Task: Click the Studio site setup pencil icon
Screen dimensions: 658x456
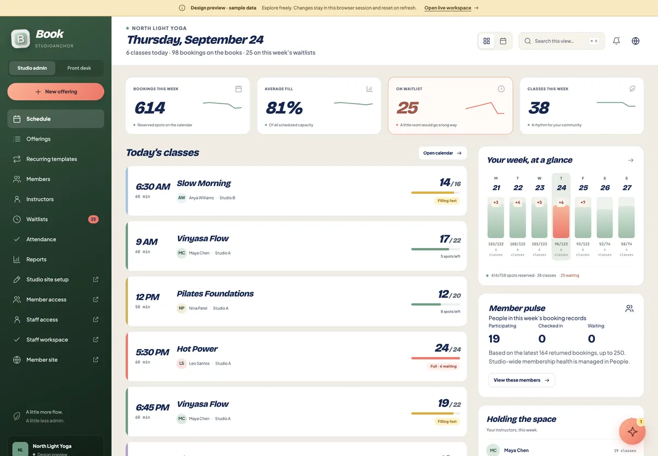Action: coord(17,279)
